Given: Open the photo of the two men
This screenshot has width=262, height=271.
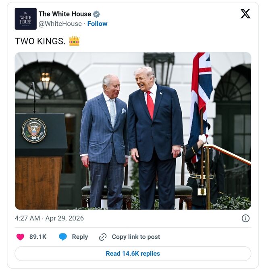Looking at the screenshot, I should click(133, 131).
